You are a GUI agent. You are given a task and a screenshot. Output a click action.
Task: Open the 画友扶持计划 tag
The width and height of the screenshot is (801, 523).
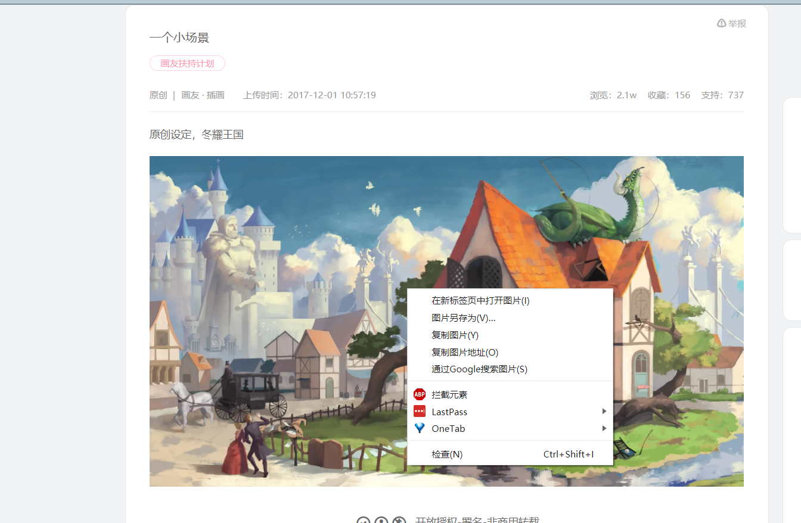tap(187, 63)
